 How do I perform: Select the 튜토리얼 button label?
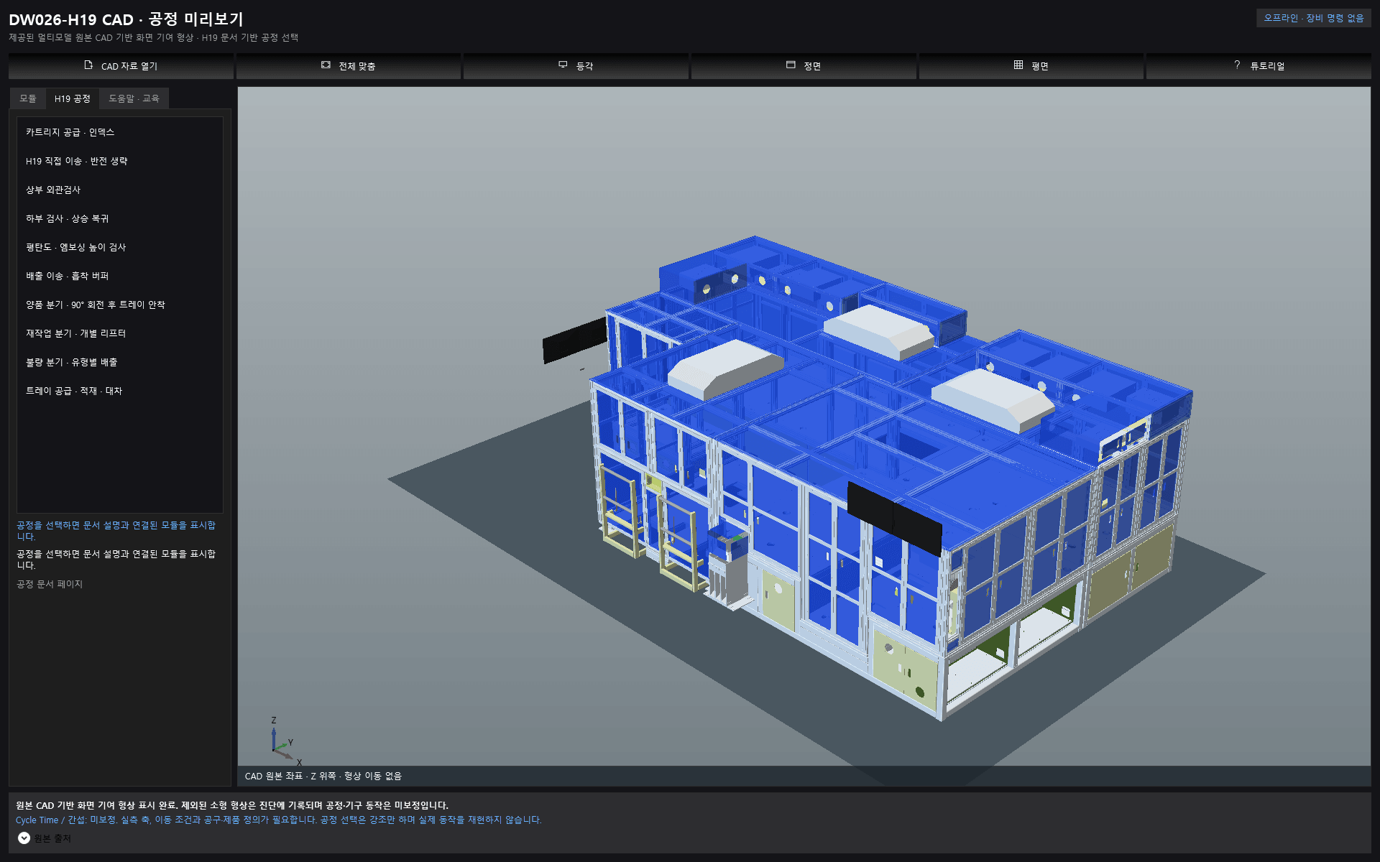pyautogui.click(x=1267, y=66)
